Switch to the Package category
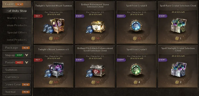The image size is (199, 96). (17, 48)
